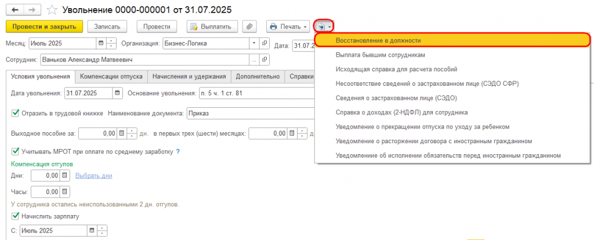The height and width of the screenshot is (240, 594).
Task: Open attached files via paperclip icon
Action: tap(249, 27)
